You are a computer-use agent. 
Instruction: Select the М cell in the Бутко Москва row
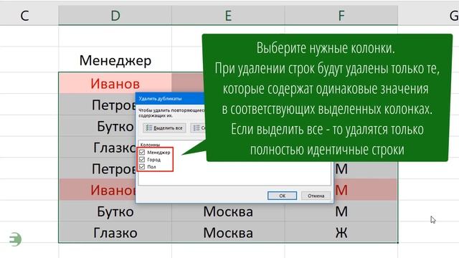tap(341, 211)
